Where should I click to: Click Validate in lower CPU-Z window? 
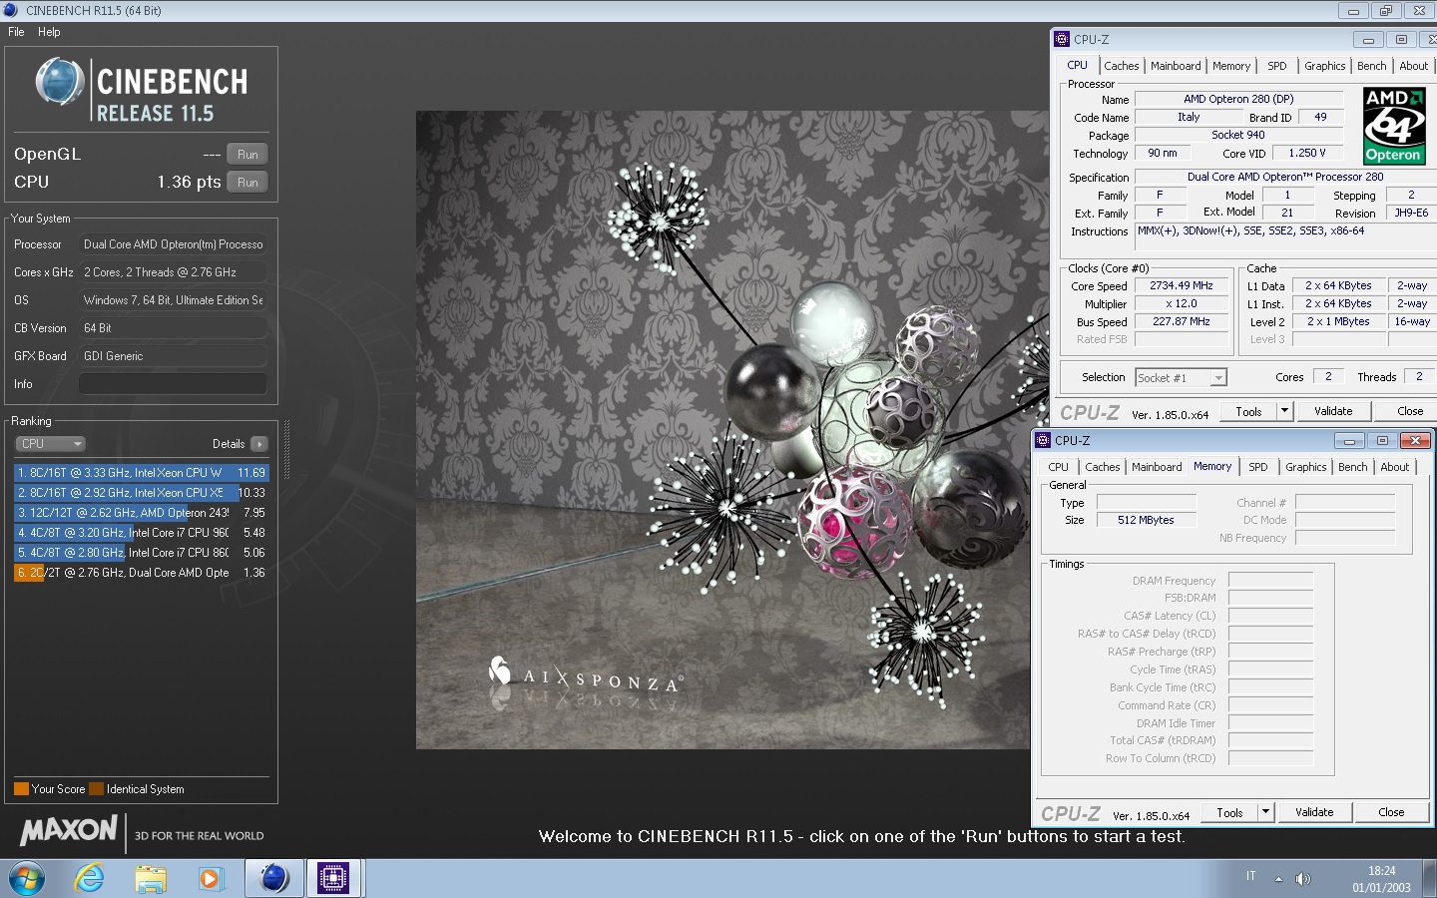click(1314, 812)
